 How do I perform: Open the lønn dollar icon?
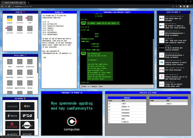(x=10, y=62)
